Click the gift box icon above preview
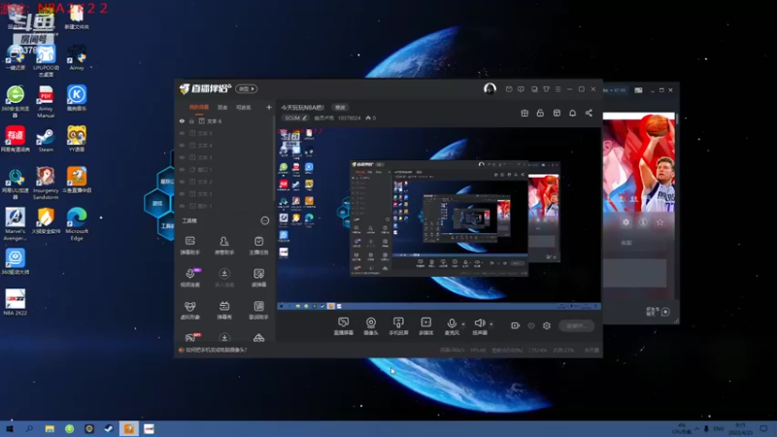777x437 pixels. (x=524, y=113)
